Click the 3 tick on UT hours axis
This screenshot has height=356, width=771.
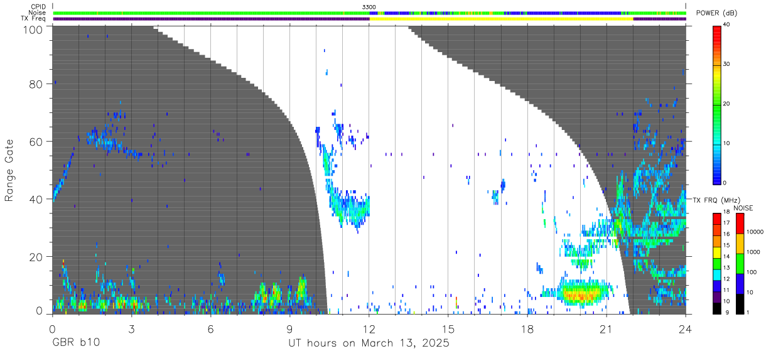(x=131, y=328)
